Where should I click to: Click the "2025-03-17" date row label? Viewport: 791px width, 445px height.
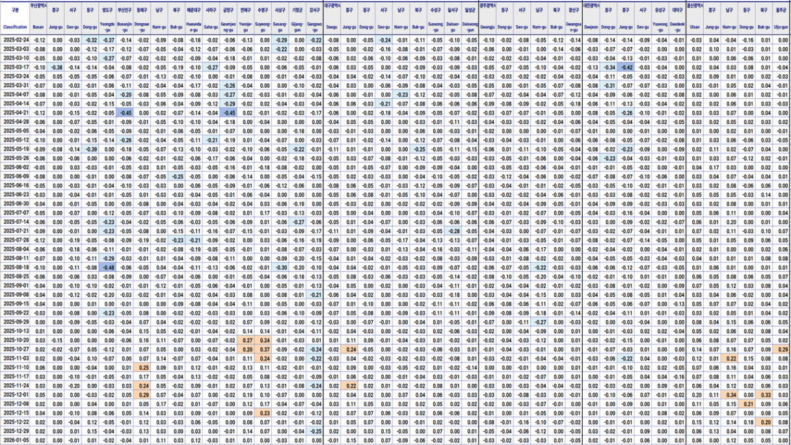[x=15, y=66]
